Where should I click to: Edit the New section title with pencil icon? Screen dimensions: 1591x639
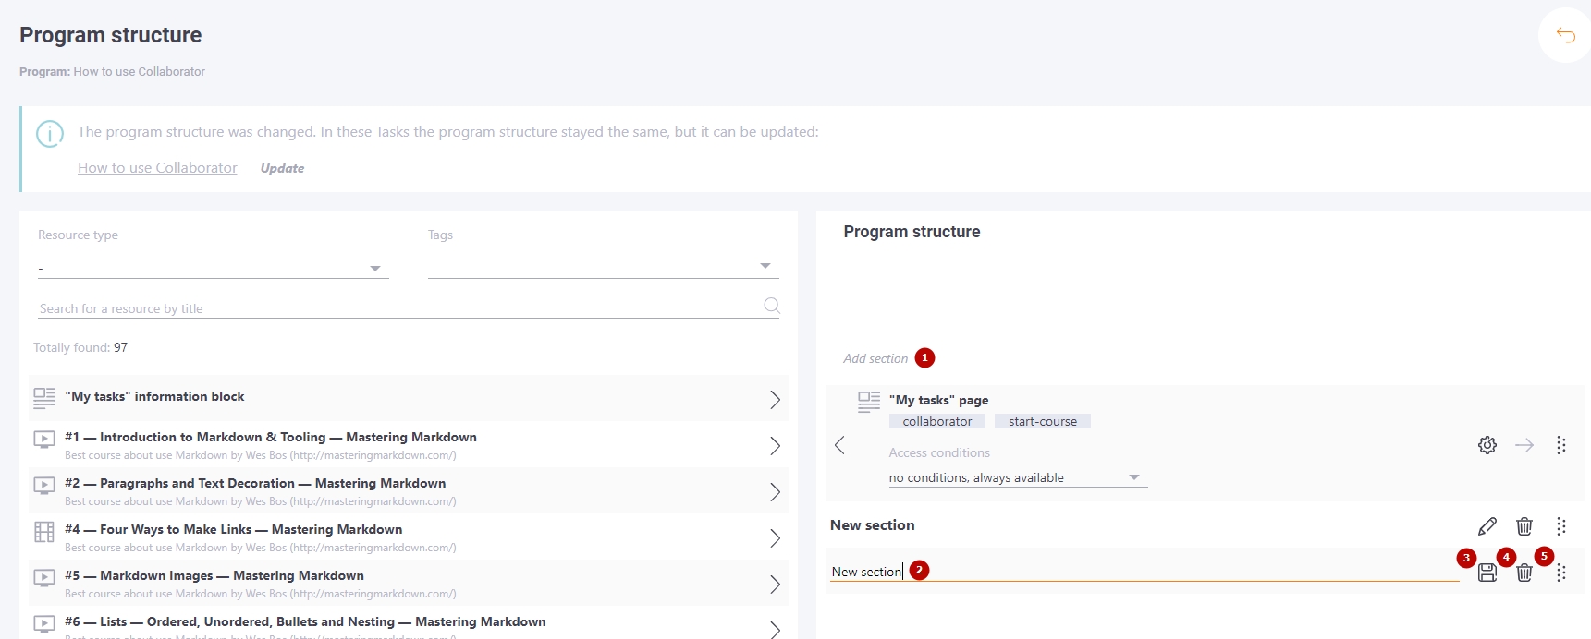(1487, 526)
